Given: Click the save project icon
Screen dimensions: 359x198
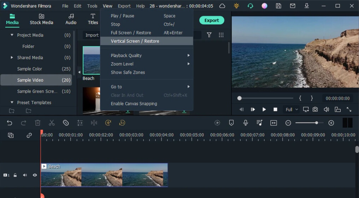Looking at the screenshot, I should (278, 6).
